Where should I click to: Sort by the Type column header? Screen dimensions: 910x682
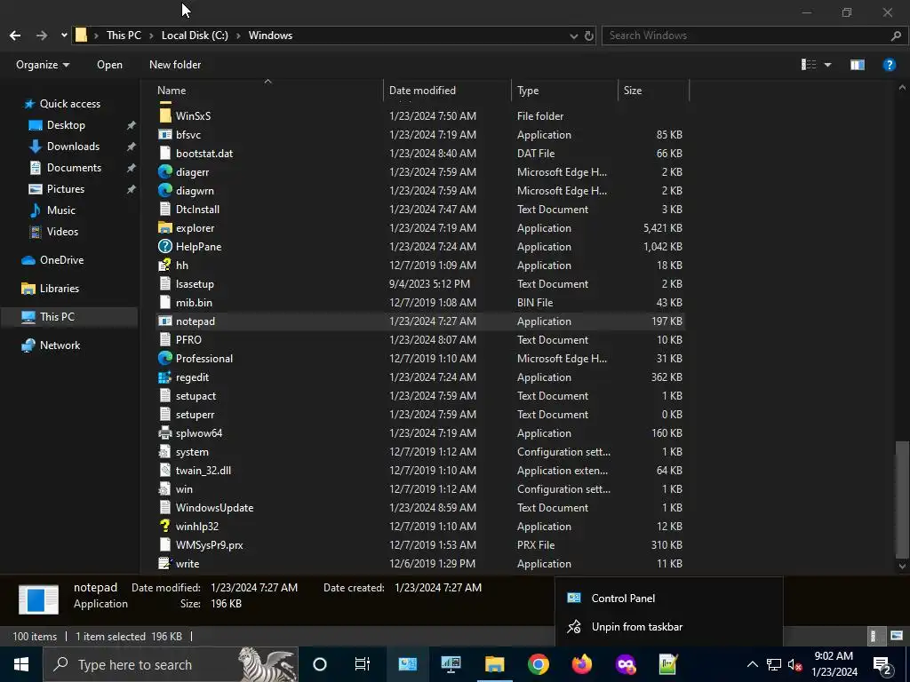pyautogui.click(x=528, y=91)
